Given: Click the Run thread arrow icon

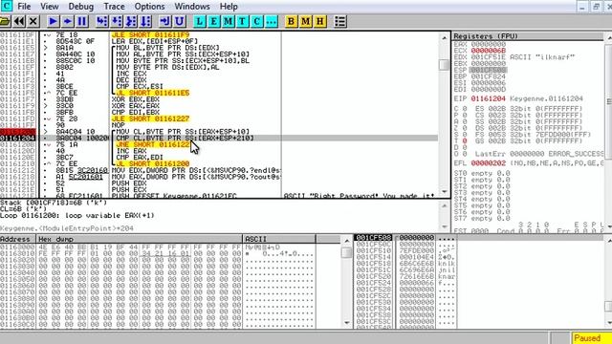Looking at the screenshot, I should pos(68,21).
